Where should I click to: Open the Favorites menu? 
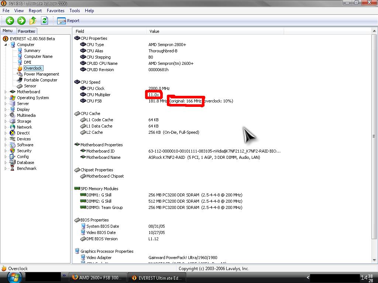tap(55, 11)
